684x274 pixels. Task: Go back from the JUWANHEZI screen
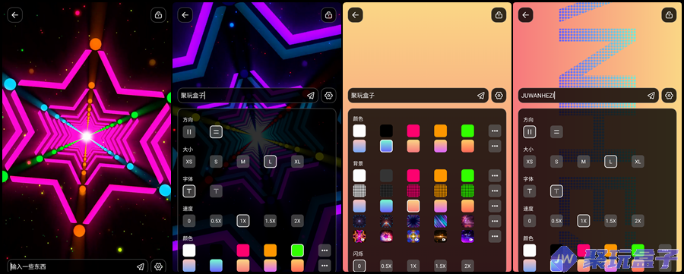tap(526, 15)
